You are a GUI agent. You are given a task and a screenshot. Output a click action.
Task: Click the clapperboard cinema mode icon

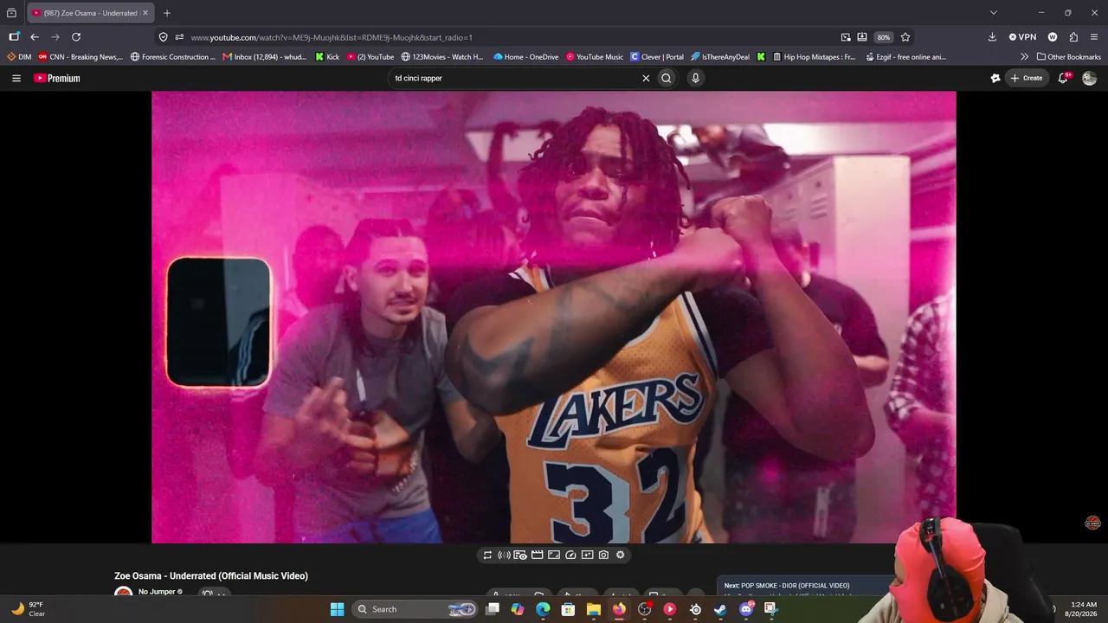pos(537,555)
